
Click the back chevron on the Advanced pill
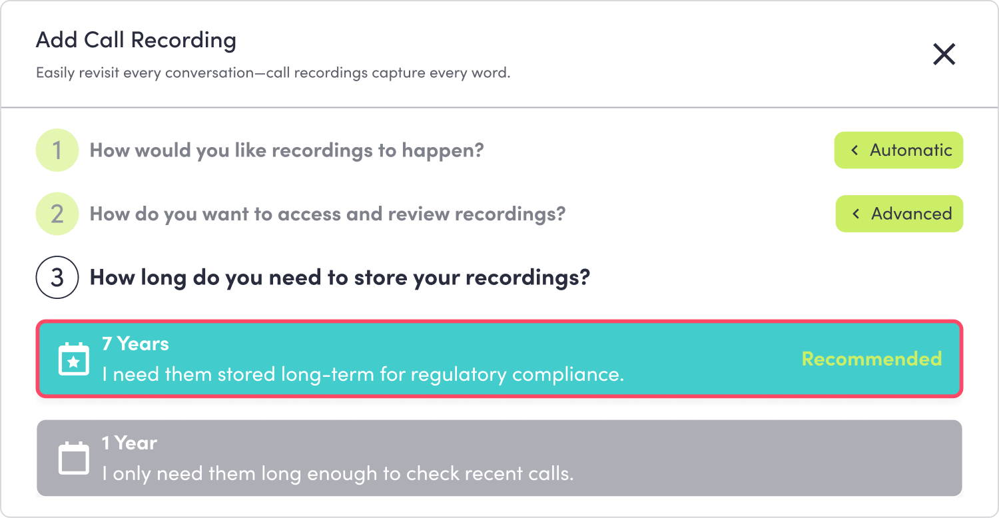pos(856,214)
